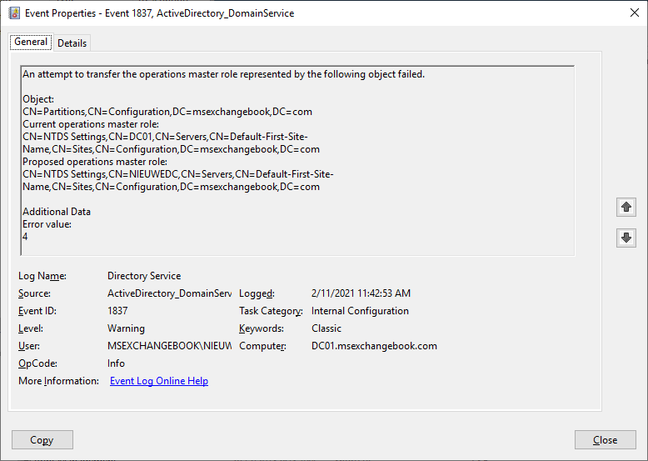Click the Event ID value 1837

pos(117,311)
